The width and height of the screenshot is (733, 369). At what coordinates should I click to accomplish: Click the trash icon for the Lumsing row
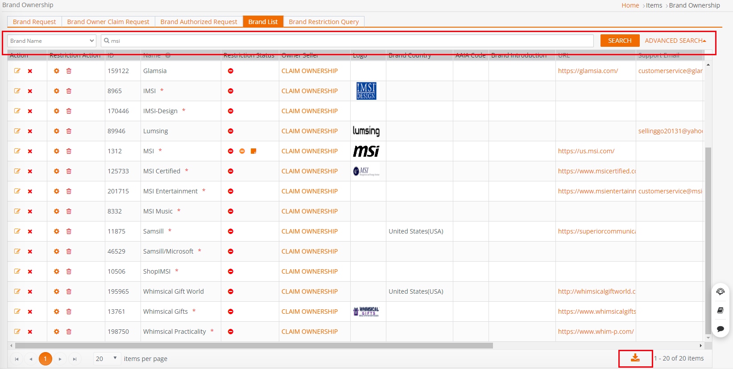[x=69, y=131]
